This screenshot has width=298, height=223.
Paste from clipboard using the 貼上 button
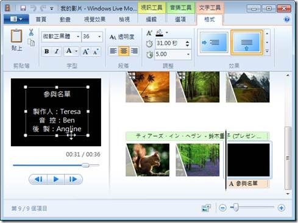(x=16, y=40)
